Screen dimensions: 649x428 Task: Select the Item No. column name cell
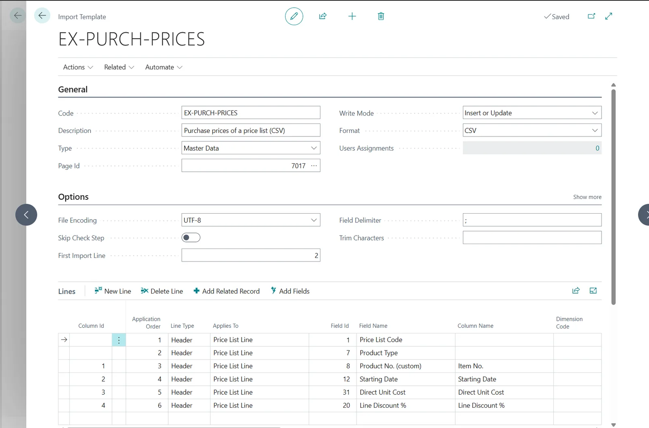click(x=504, y=366)
